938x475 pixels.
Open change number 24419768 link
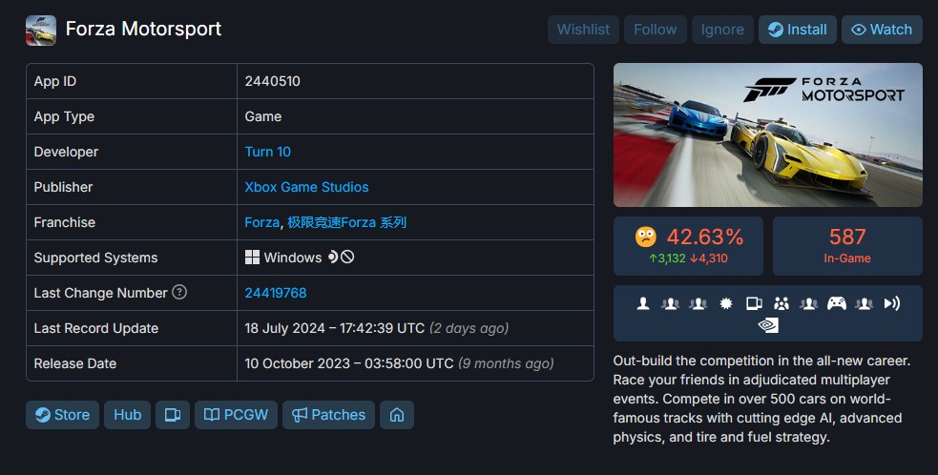click(275, 293)
